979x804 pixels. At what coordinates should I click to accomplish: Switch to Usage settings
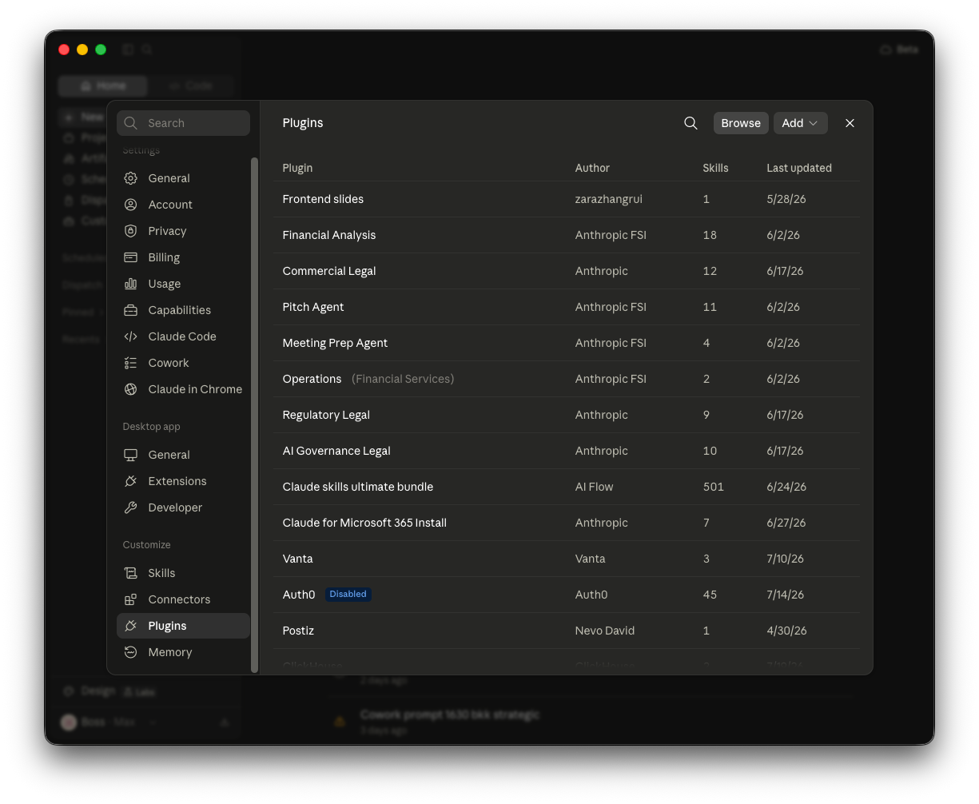[x=165, y=284]
